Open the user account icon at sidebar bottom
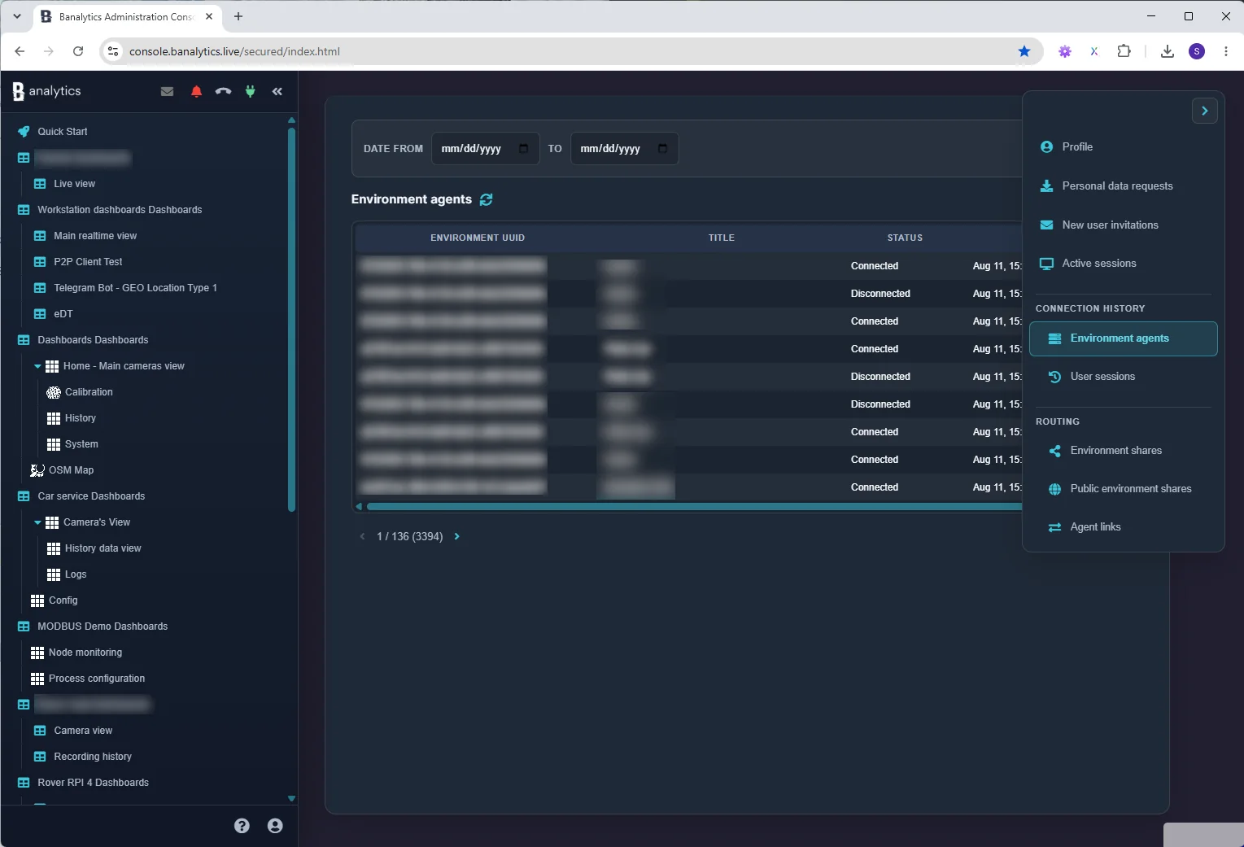1244x847 pixels. pyautogui.click(x=275, y=826)
